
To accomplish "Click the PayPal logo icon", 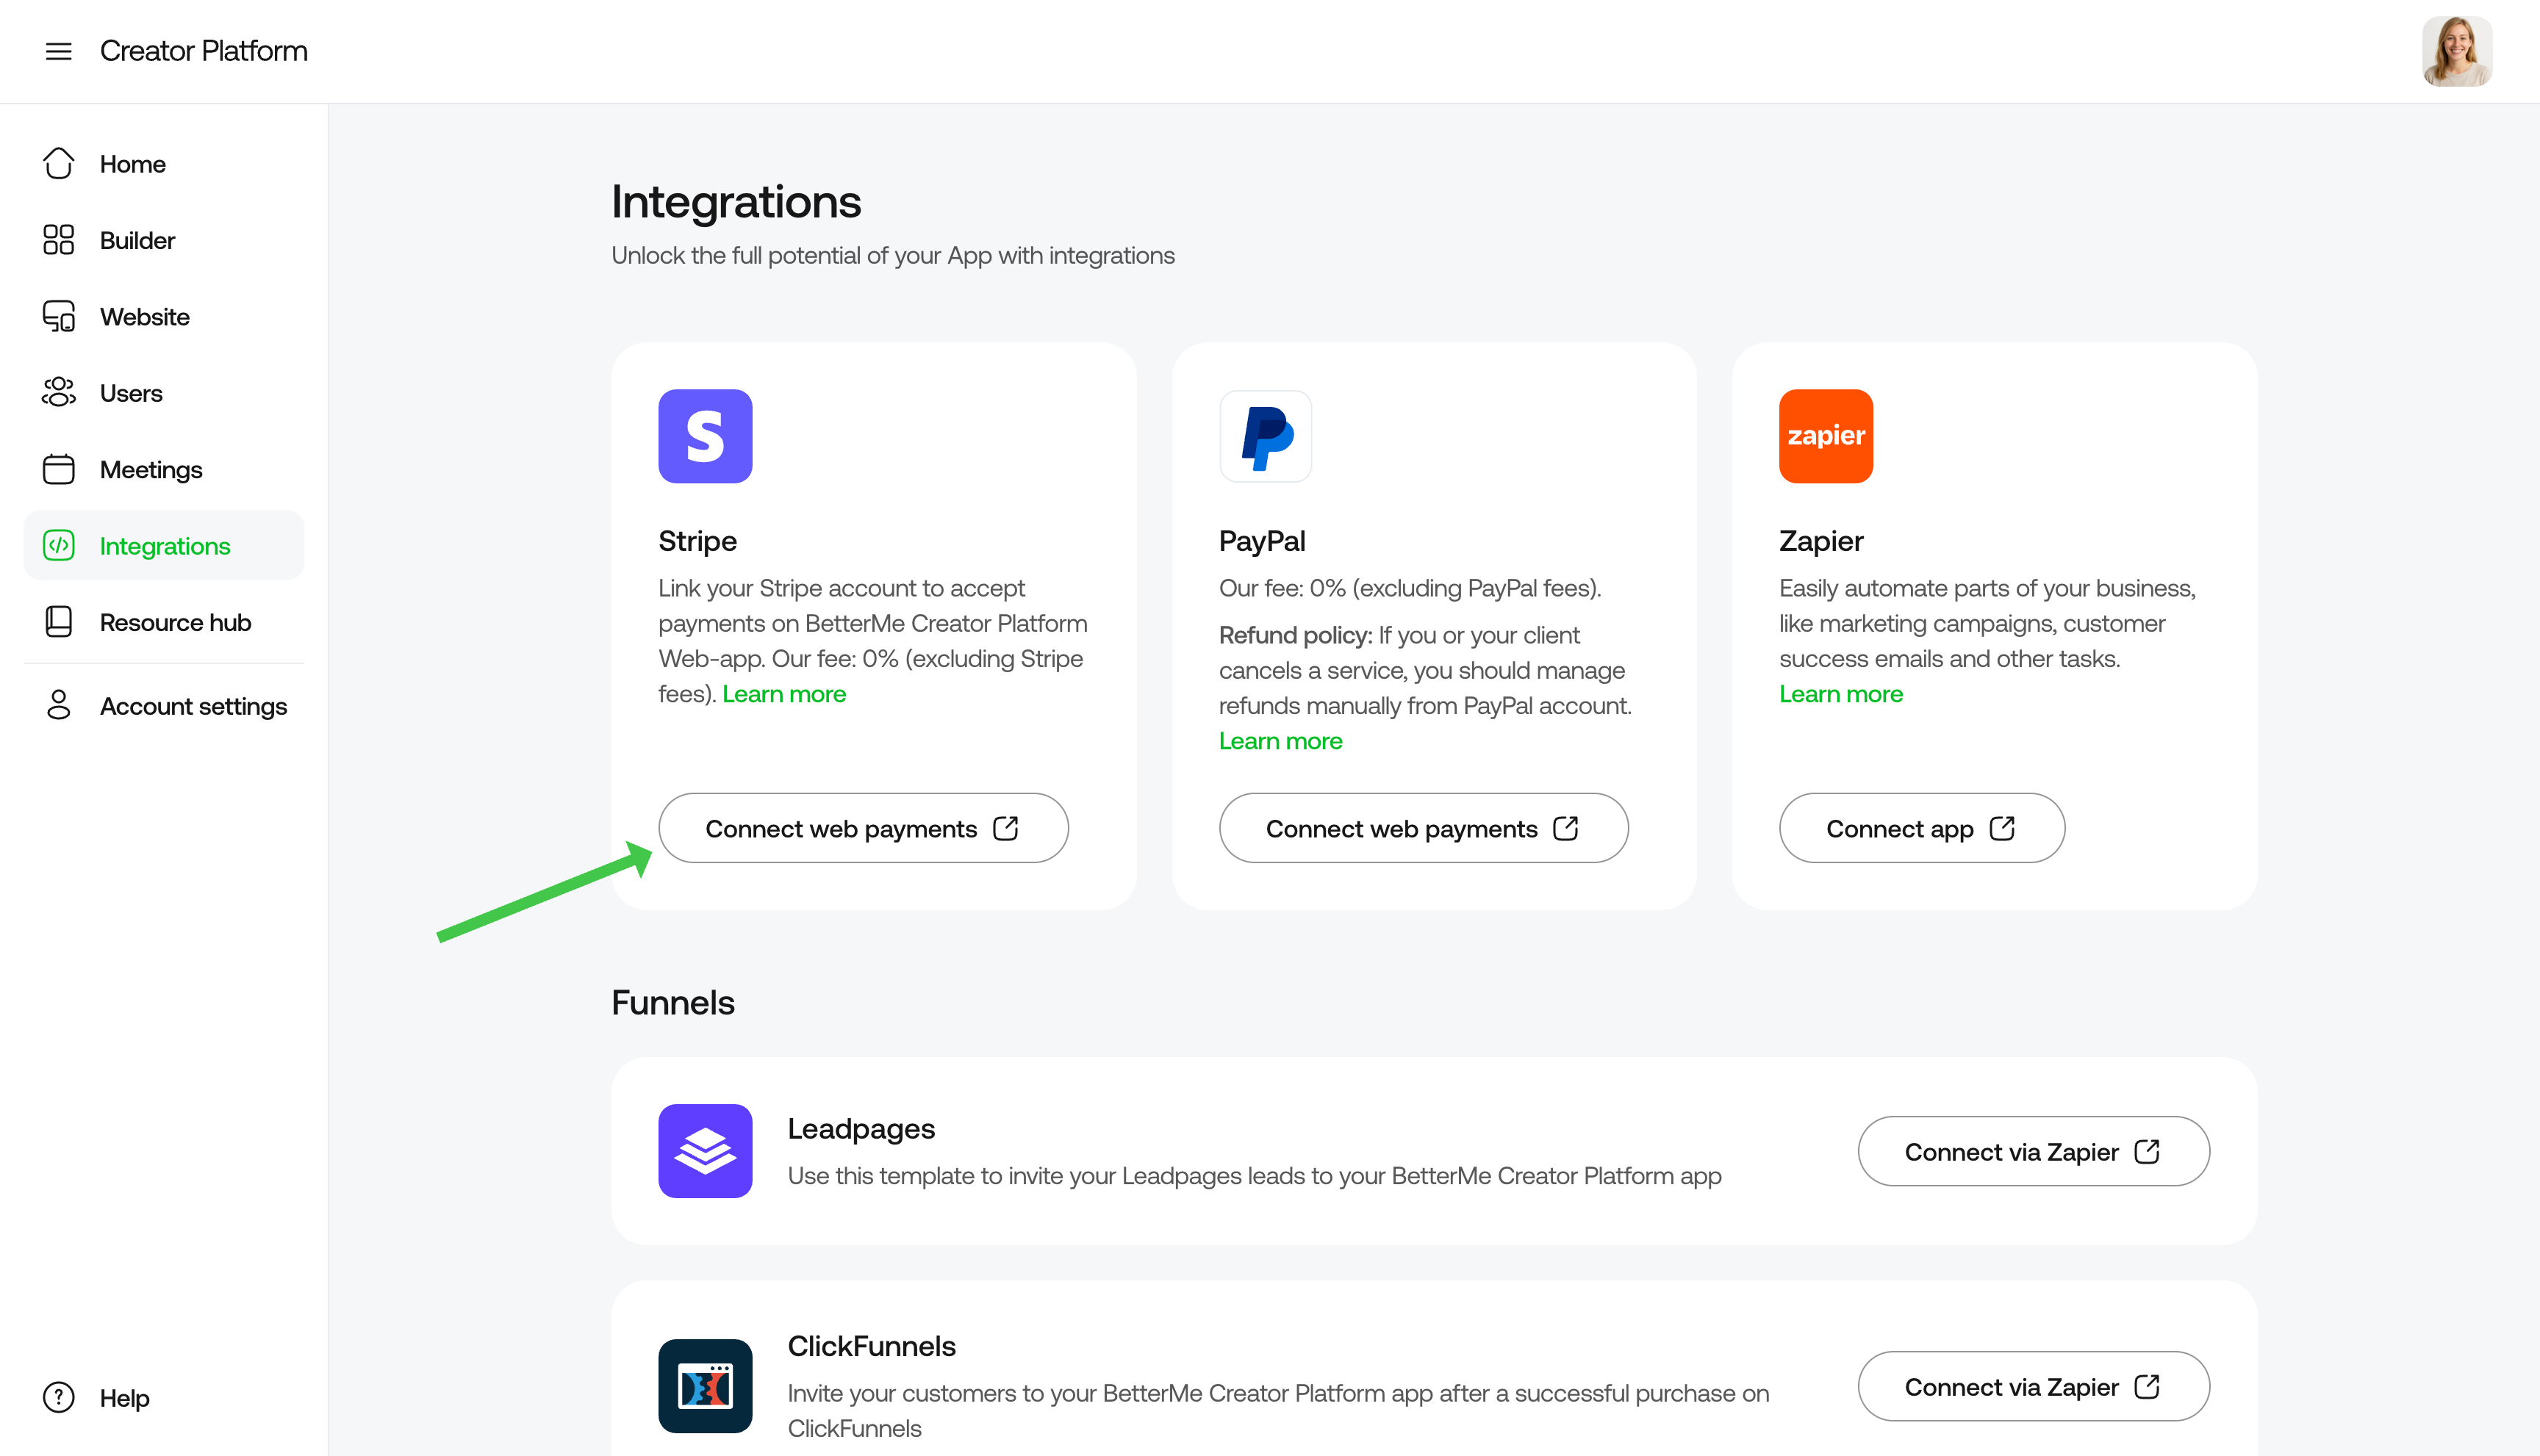I will (x=1266, y=436).
